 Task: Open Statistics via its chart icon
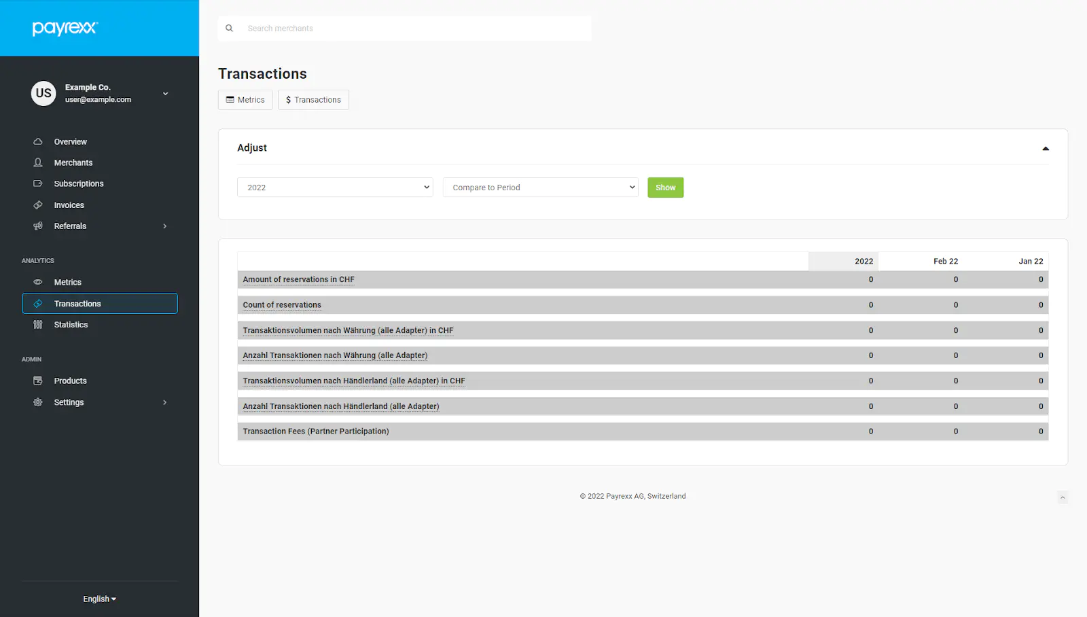(38, 325)
